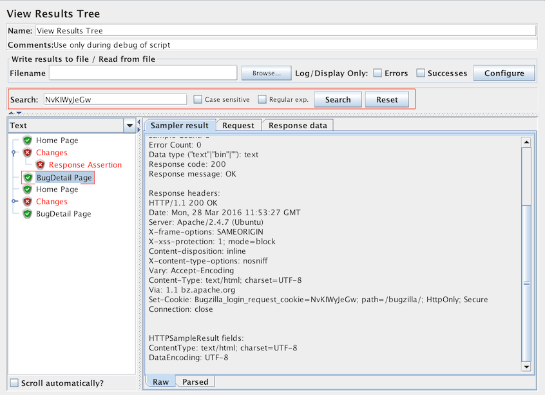Image resolution: width=545 pixels, height=395 pixels.
Task: Enable the Successes only checkbox
Action: click(421, 73)
